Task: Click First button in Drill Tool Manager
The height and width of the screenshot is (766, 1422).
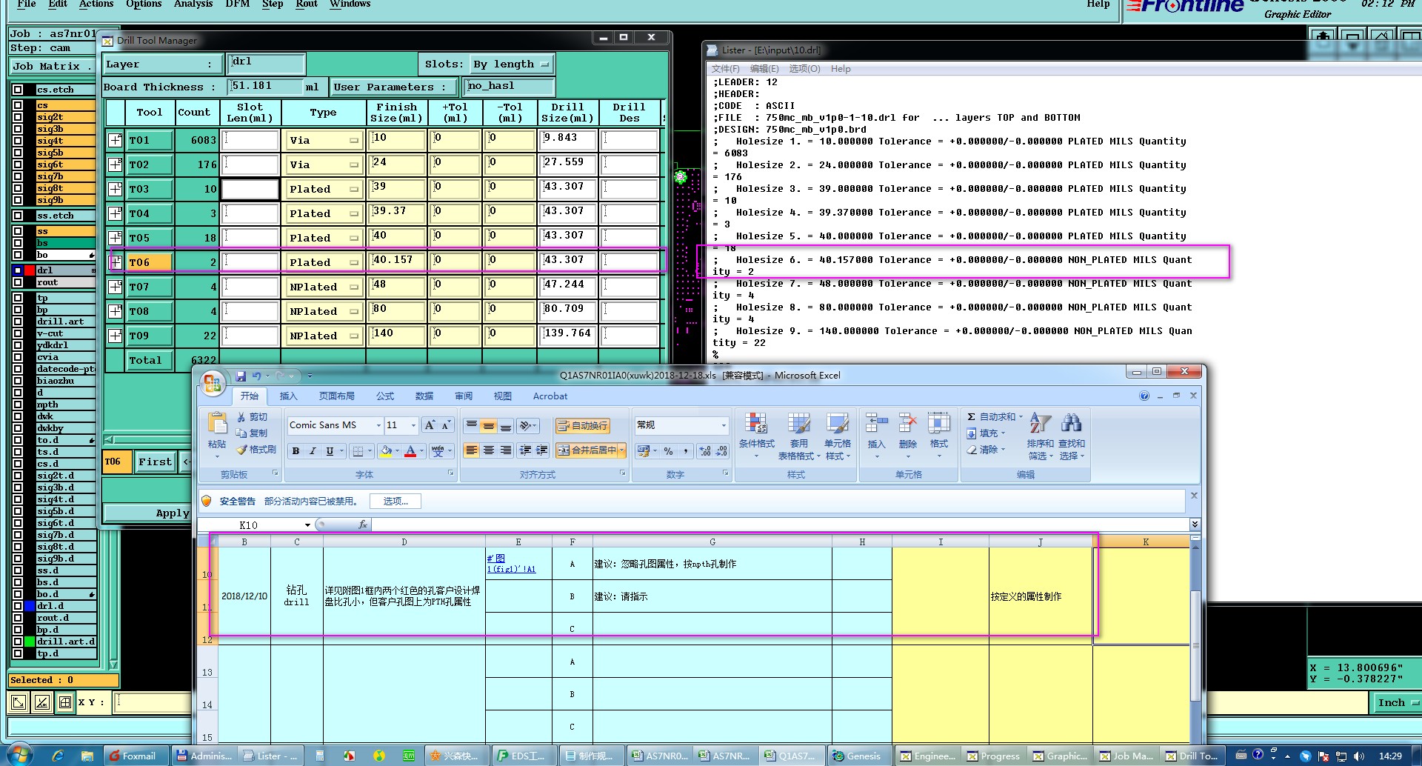Action: 155,462
